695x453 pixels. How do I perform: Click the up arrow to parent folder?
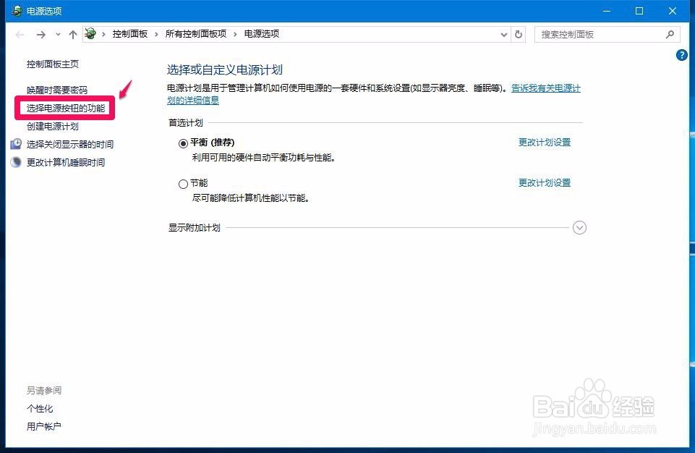coord(73,35)
